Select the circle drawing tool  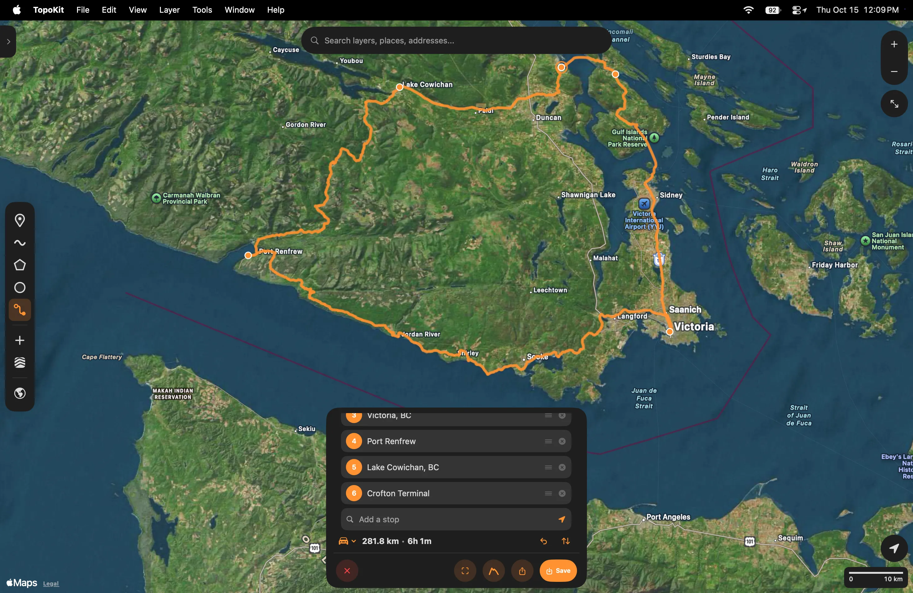click(20, 288)
